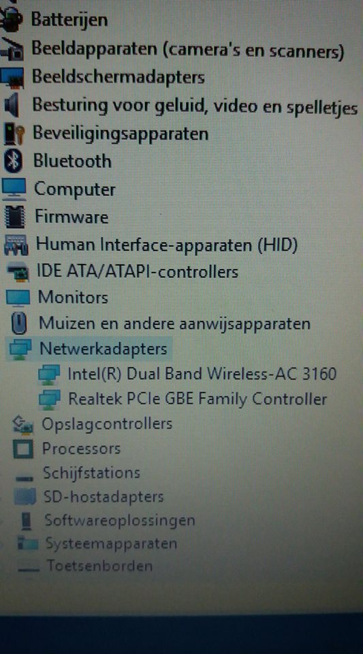Click the Beeldschermadapters display card icon
Viewport: 363px width, 654px height.
click(12, 78)
